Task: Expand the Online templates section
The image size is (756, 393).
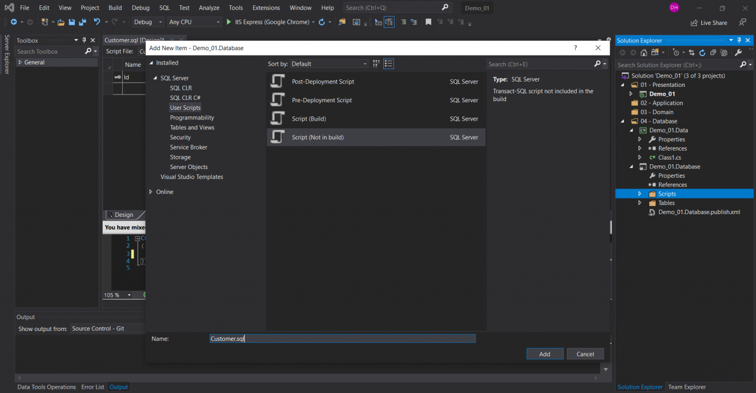Action: [150, 191]
